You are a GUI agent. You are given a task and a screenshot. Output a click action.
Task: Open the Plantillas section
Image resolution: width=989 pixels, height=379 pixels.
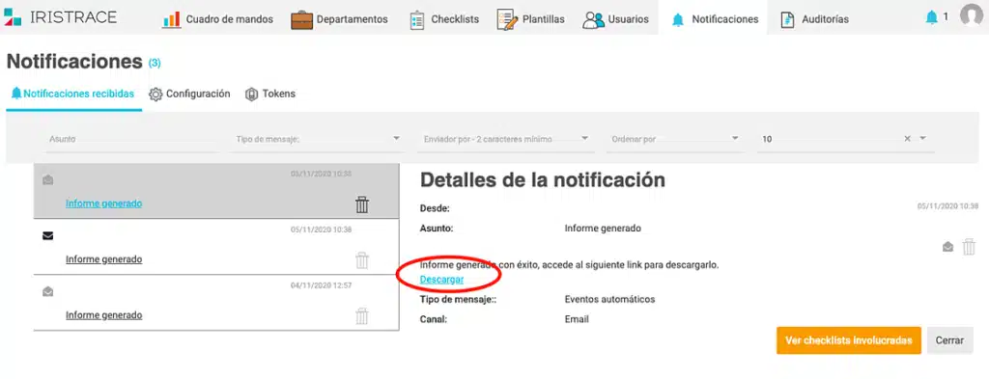(x=530, y=19)
